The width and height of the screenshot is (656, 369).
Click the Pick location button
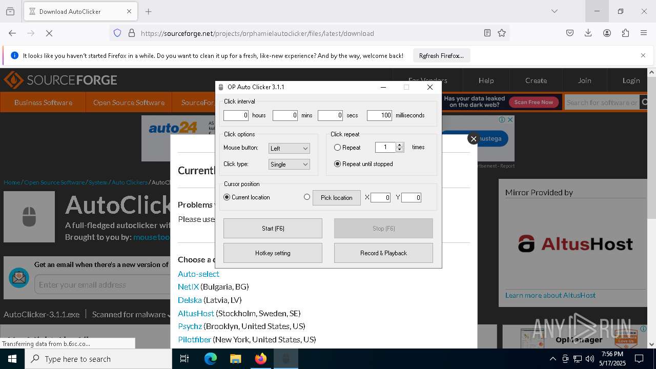coord(337,198)
